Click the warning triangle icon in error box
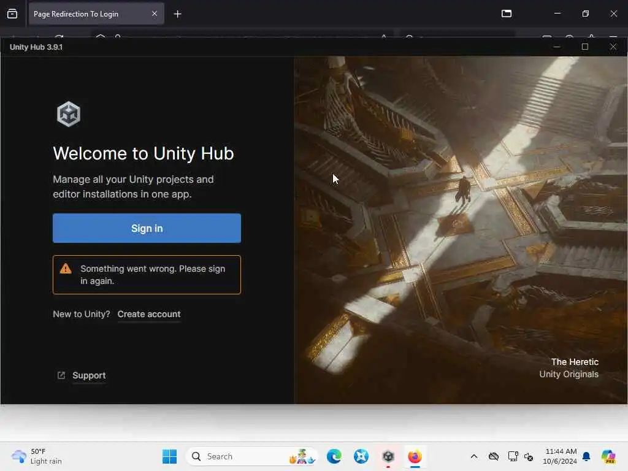Image resolution: width=628 pixels, height=471 pixels. (x=65, y=269)
